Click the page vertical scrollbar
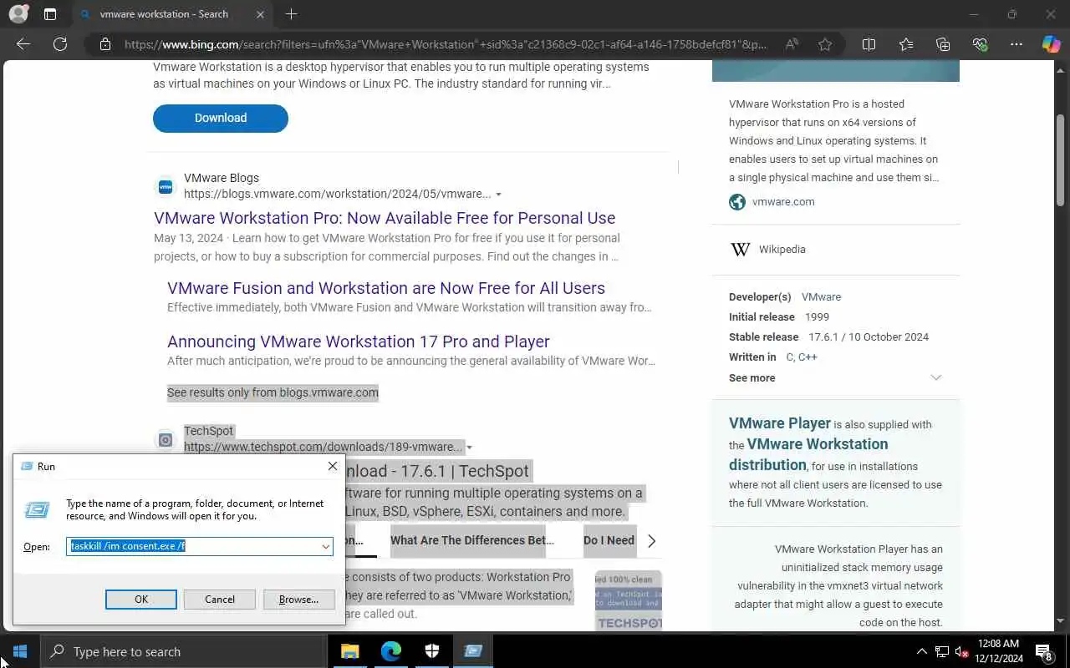 pyautogui.click(x=1061, y=159)
